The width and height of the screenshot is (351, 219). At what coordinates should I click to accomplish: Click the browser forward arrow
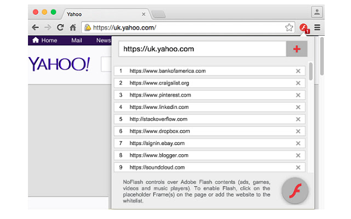pyautogui.click(x=48, y=27)
